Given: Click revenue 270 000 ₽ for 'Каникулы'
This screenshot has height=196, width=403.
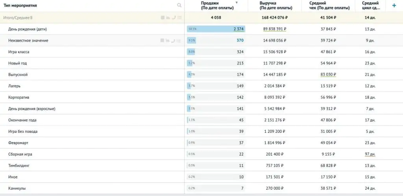Looking at the screenshot, I should pos(274,188).
